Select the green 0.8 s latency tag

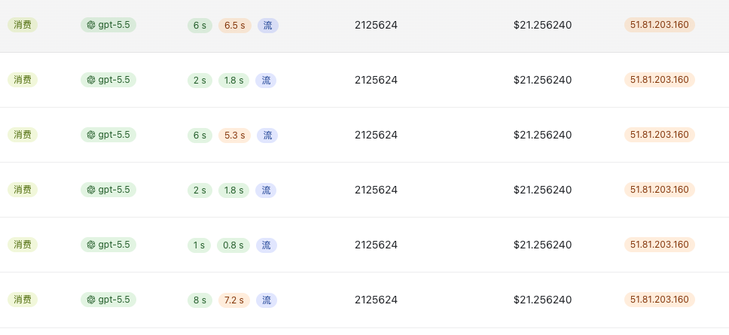click(x=233, y=245)
